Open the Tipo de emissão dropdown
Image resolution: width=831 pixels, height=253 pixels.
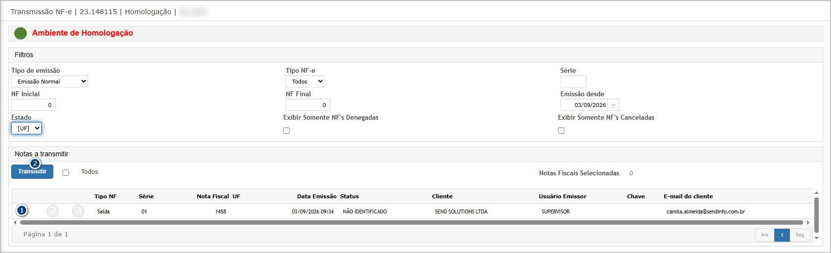[x=49, y=82]
